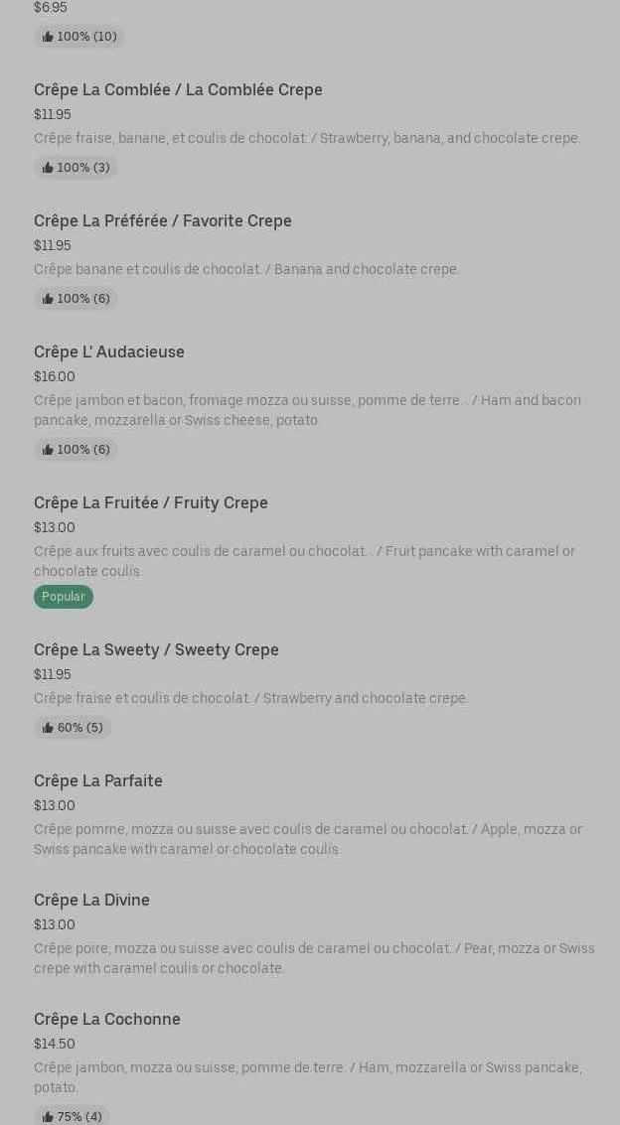The image size is (620, 1125).
Task: Open Crêpe La Parfaite item
Action: (98, 781)
